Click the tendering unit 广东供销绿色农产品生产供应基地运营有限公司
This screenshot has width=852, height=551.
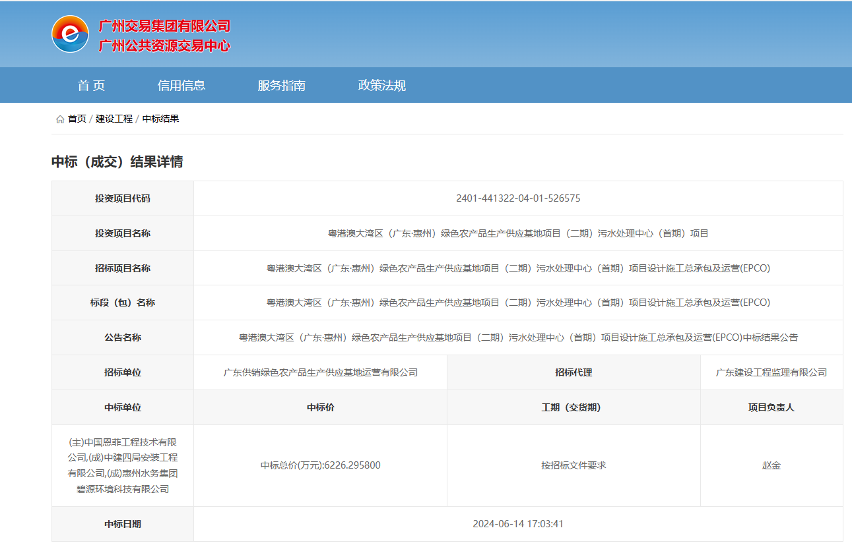321,372
